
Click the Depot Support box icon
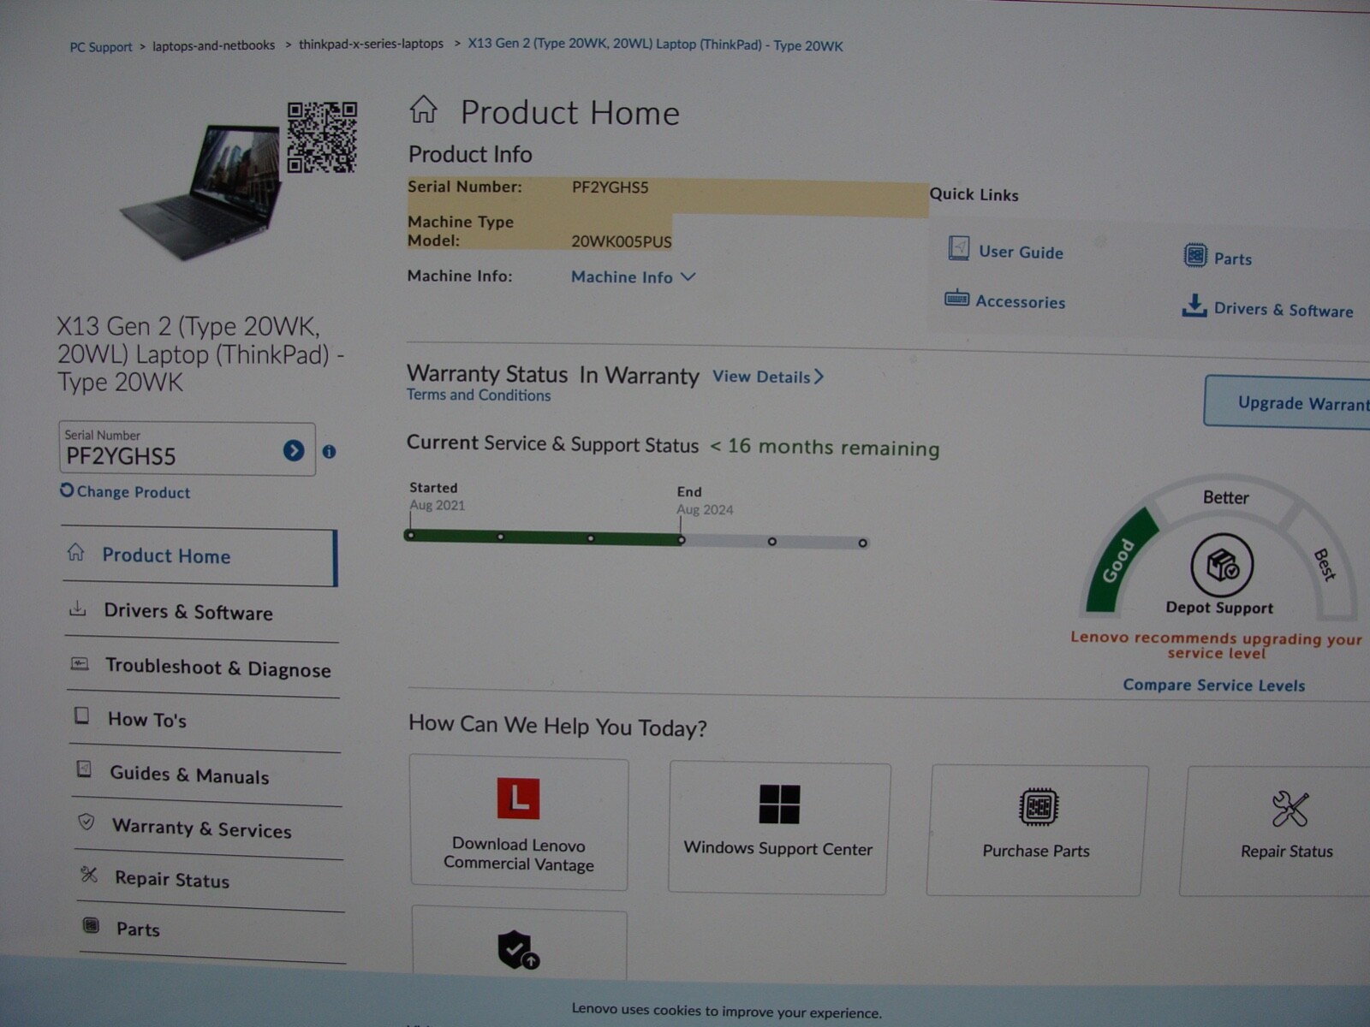(x=1222, y=566)
